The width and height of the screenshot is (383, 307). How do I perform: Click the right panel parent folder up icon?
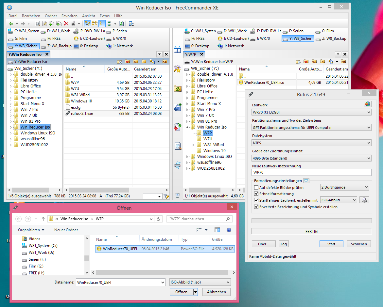pos(314,62)
